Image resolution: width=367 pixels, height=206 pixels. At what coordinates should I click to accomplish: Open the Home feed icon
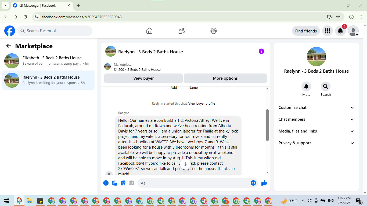click(x=149, y=31)
